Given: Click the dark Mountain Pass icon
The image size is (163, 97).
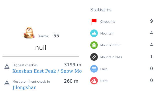Looking at the screenshot, I should (94, 57).
